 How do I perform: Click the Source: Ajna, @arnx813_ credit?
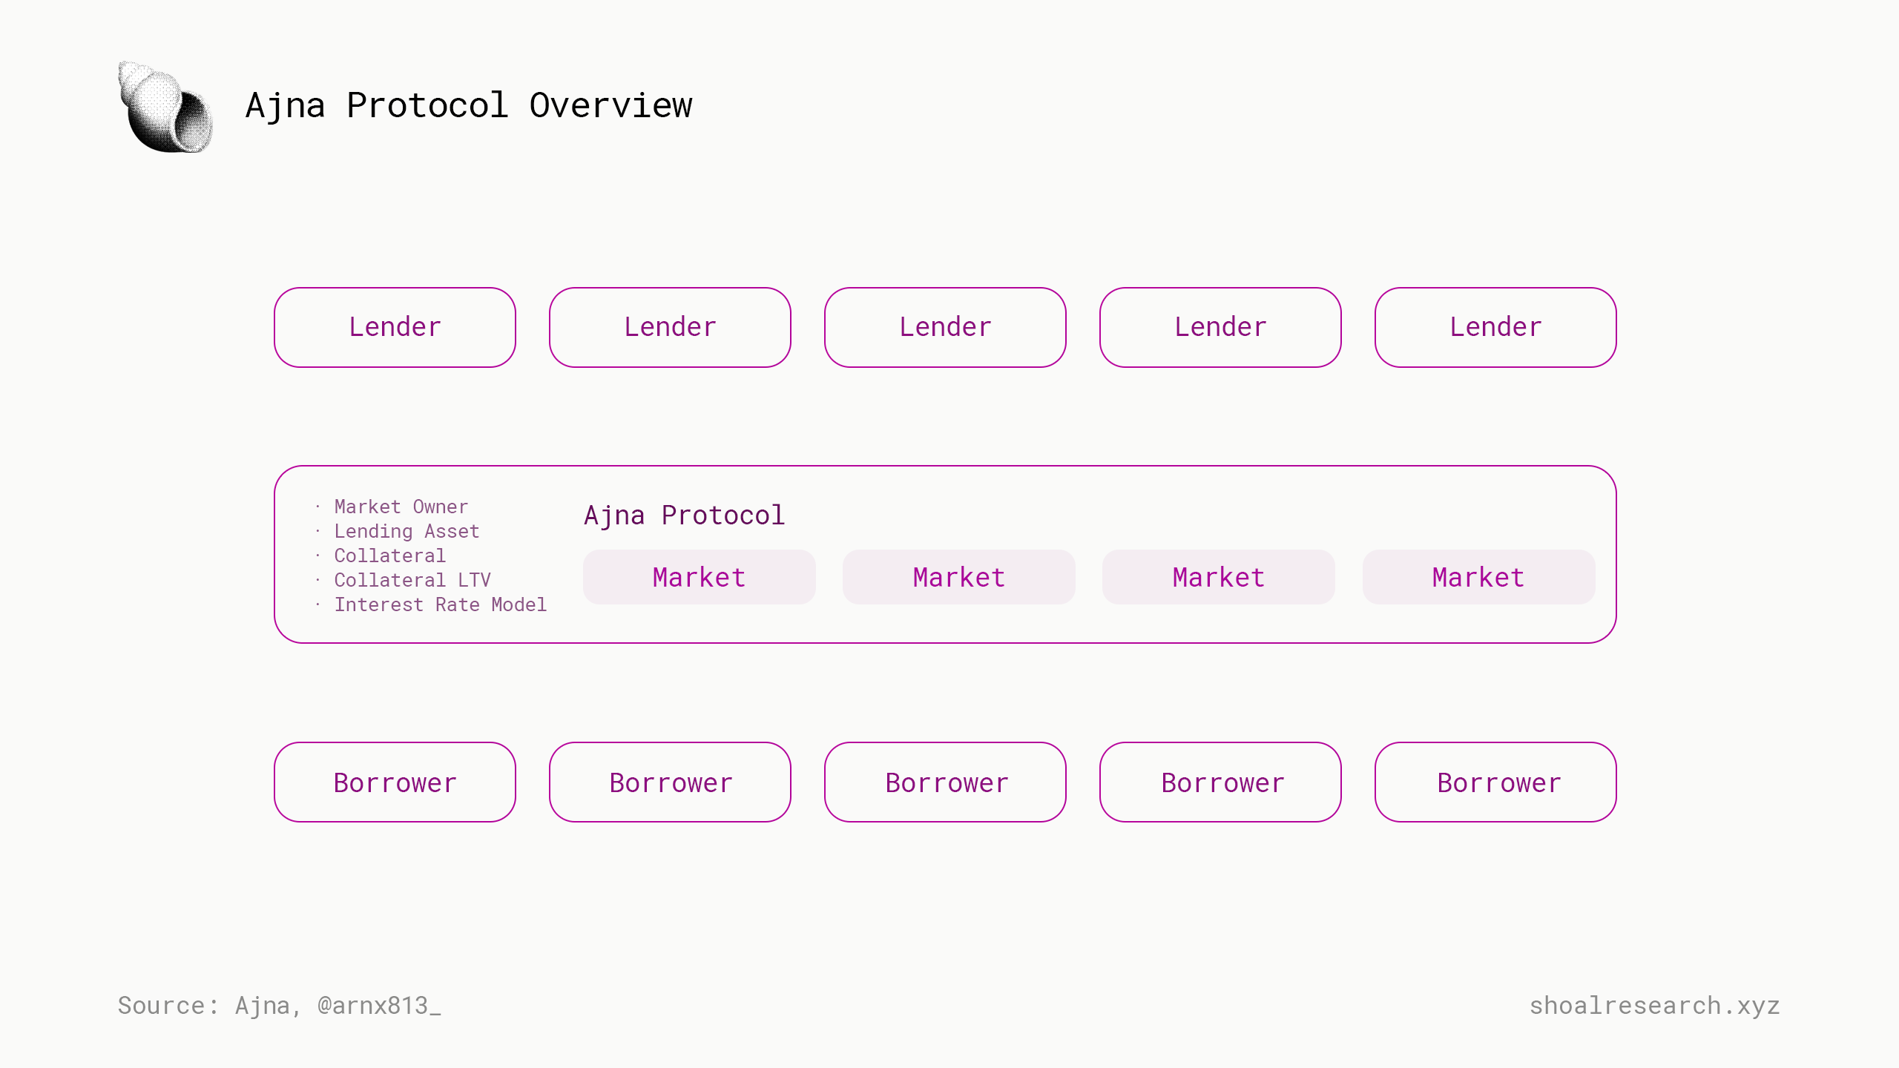[280, 1006]
